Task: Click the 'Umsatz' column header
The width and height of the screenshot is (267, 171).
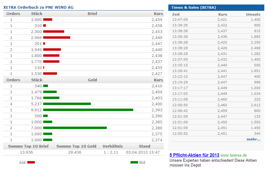Action: 253,14
